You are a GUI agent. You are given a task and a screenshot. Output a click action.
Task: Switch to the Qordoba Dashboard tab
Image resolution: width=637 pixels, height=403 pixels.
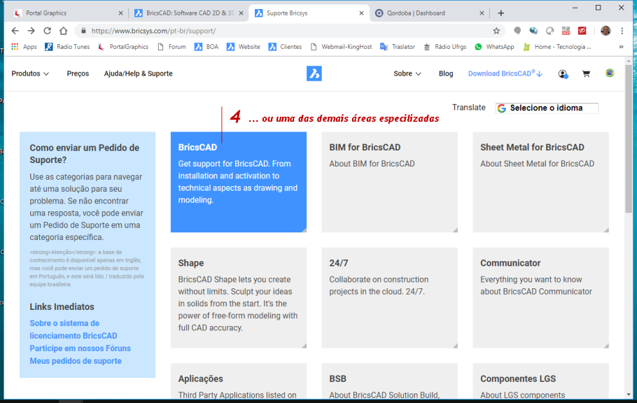(429, 13)
